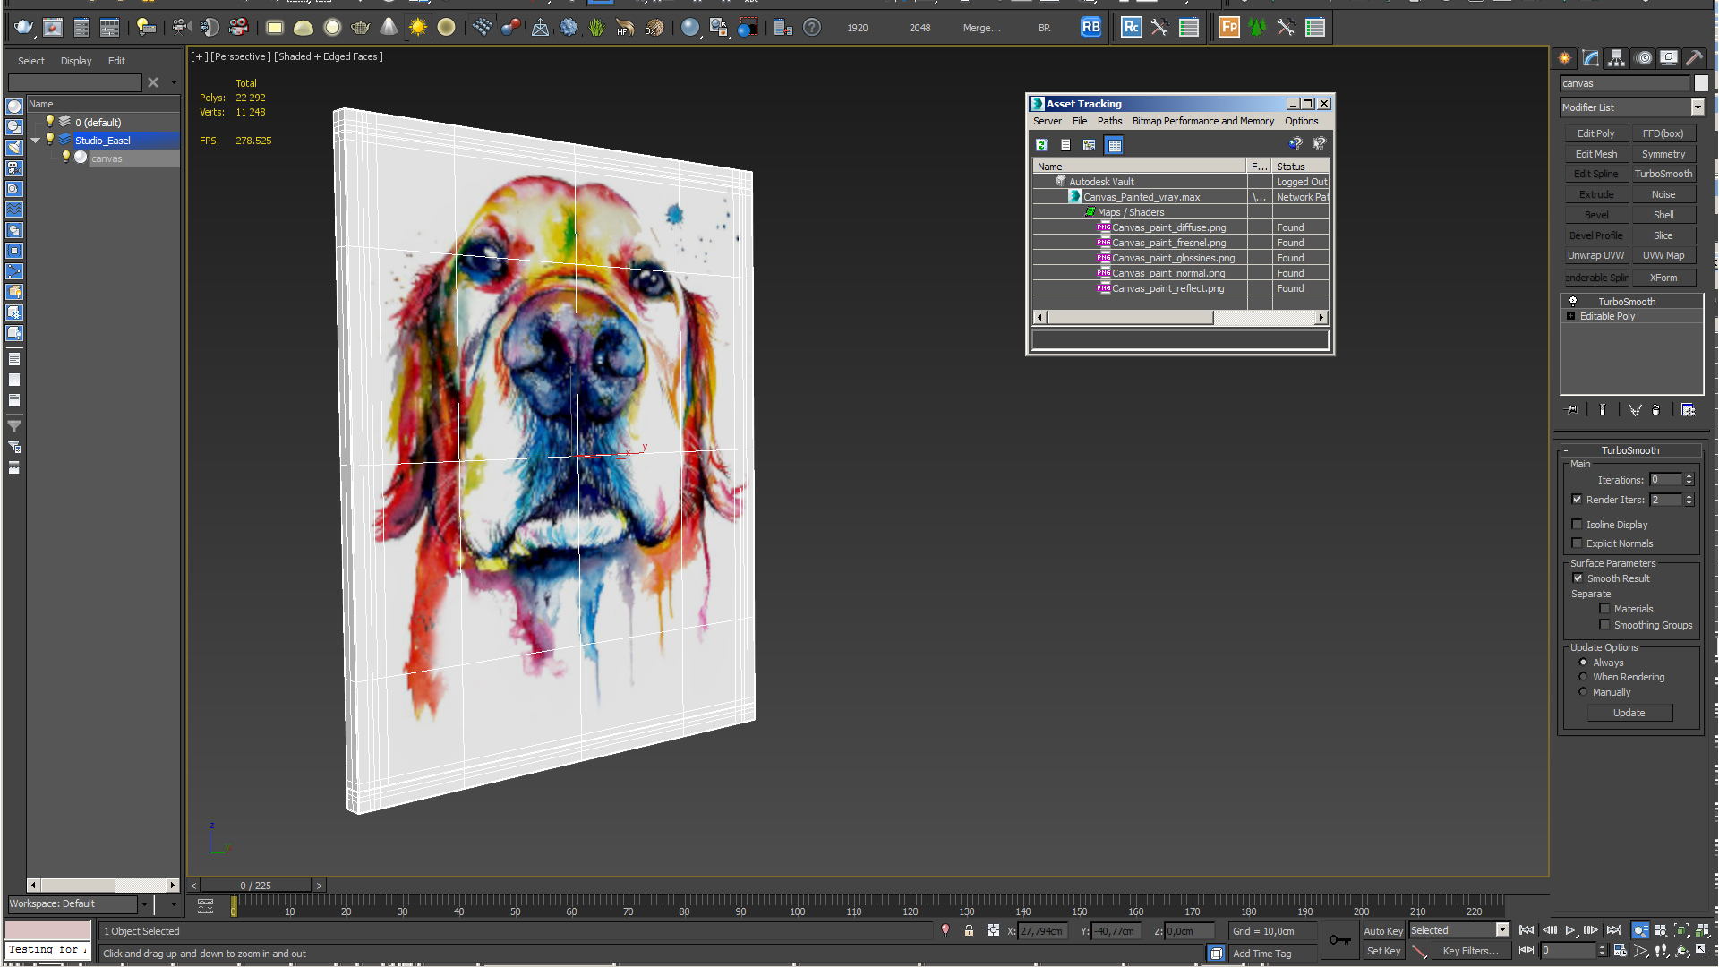Collapse the Studio_Easel layer tree node
1719x967 pixels.
pos(36,141)
